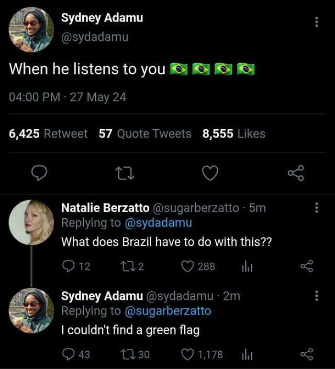Open Natalie Berzatto's profile picture
Screen dimensions: 335x369
click(x=32, y=223)
